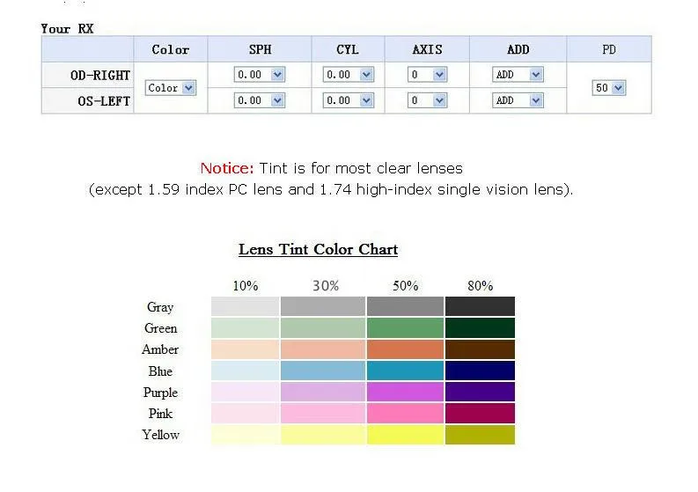Choose the Amber 30% tint swatch
This screenshot has width=698, height=492.
pyautogui.click(x=322, y=349)
